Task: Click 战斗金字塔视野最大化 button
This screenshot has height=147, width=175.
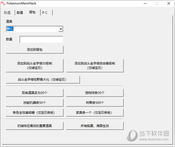Action: coord(43,80)
